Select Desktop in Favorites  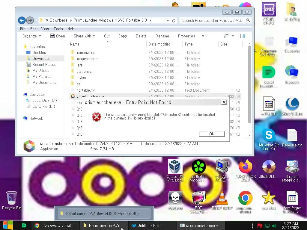click(x=39, y=52)
